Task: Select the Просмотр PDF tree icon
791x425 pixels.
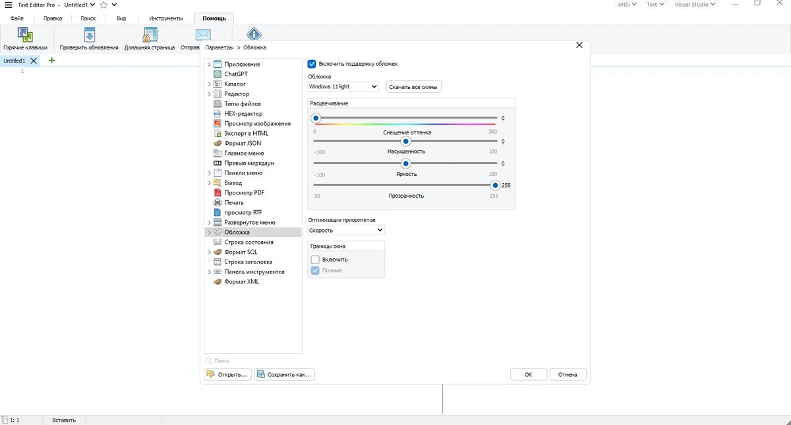Action: (218, 192)
